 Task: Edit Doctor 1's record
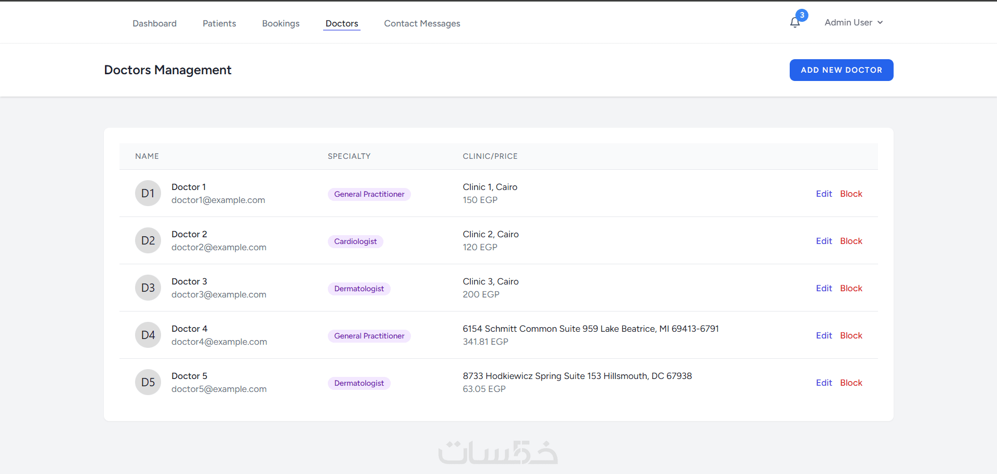[x=823, y=194]
